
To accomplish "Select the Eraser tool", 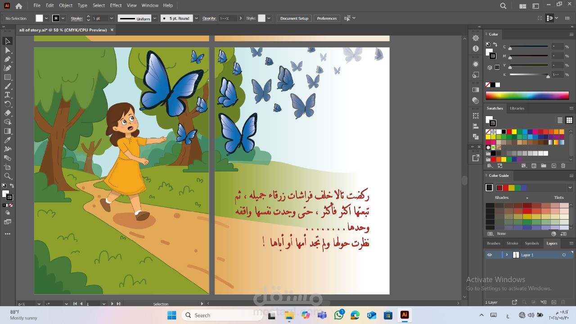I will (8, 113).
